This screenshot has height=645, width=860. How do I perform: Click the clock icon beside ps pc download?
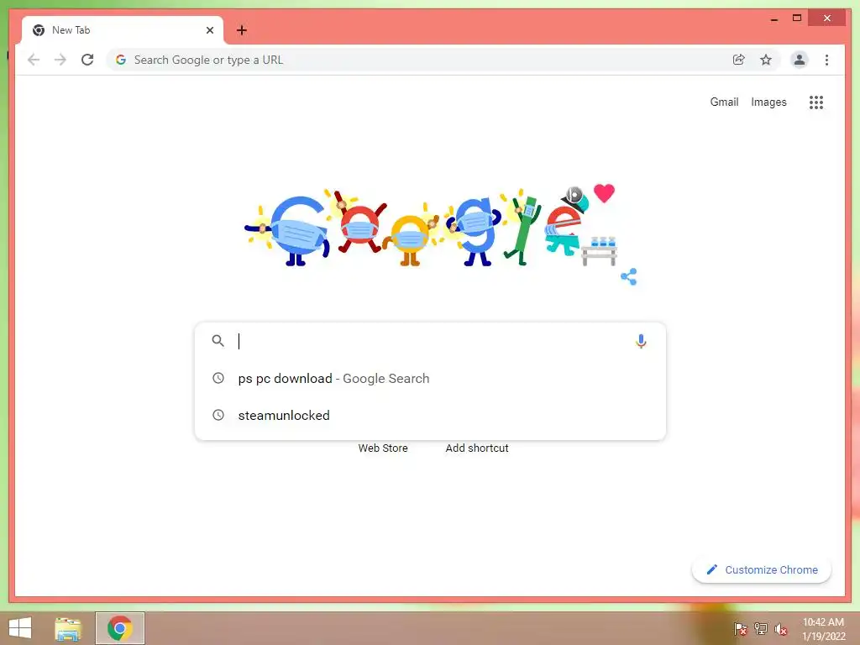pyautogui.click(x=218, y=378)
